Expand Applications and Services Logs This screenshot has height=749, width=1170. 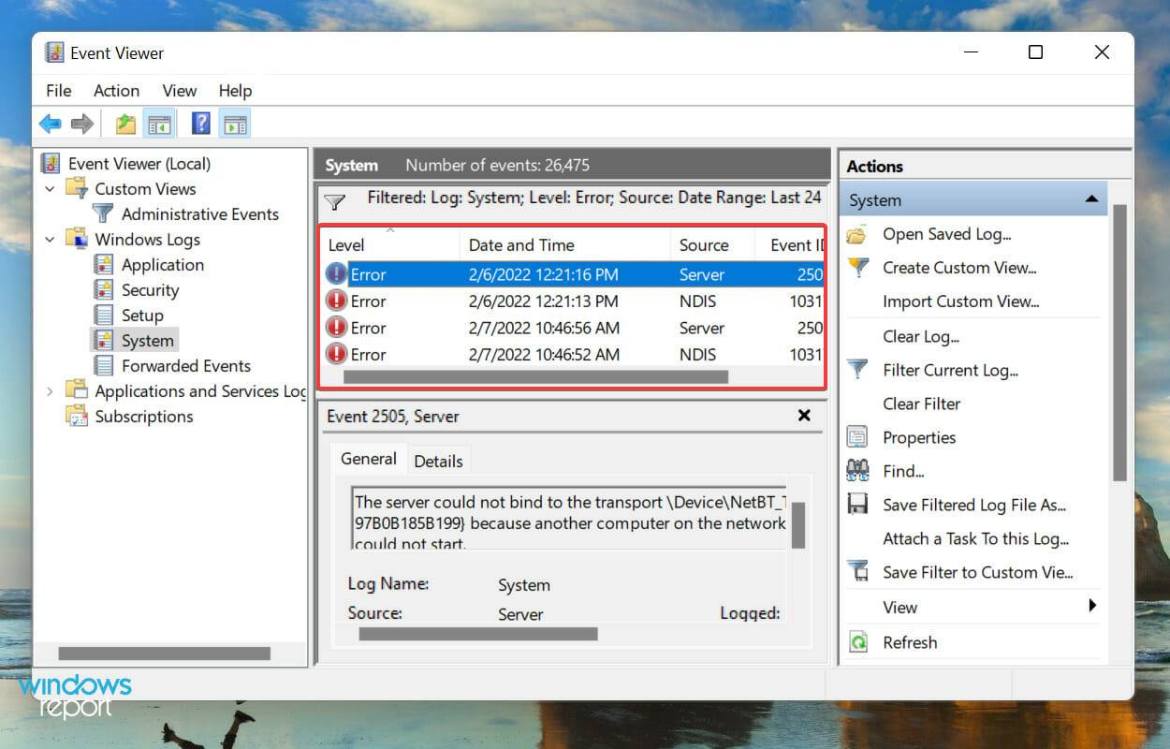click(51, 390)
